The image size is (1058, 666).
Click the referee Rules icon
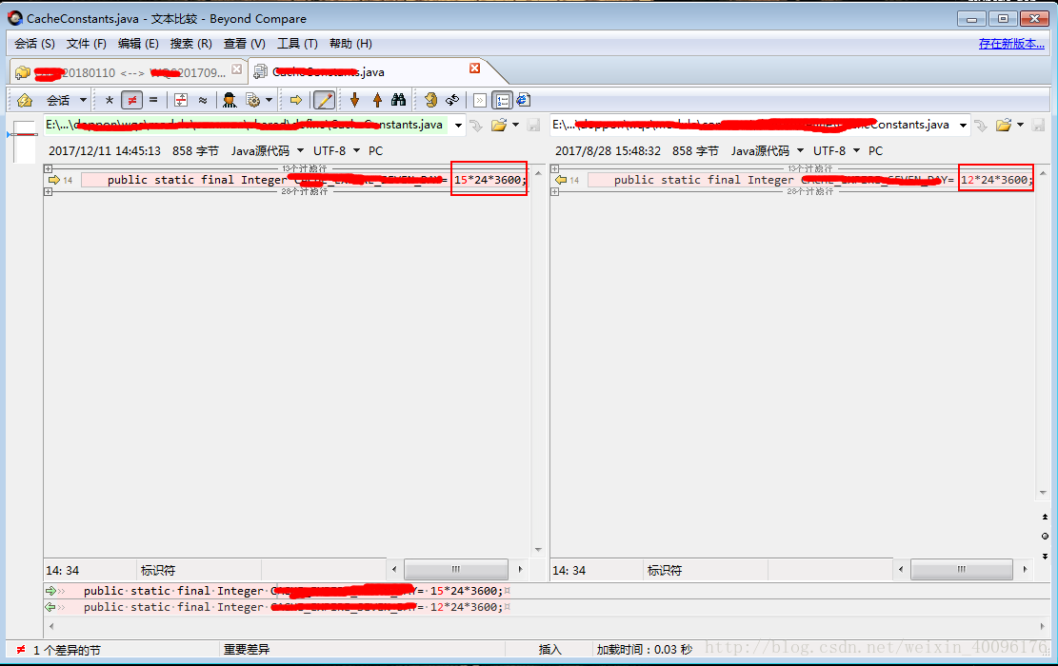[230, 101]
